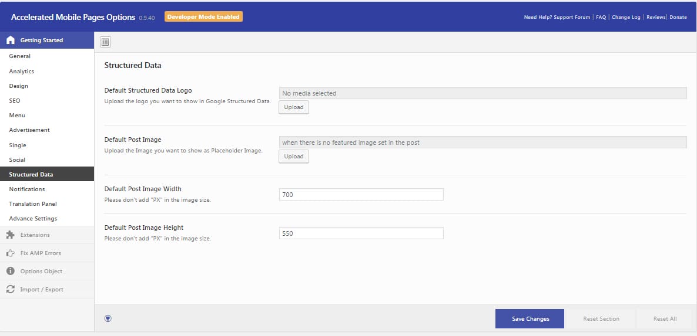The width and height of the screenshot is (697, 336).
Task: Click the Extensions puzzle piece icon
Action: [x=10, y=235]
